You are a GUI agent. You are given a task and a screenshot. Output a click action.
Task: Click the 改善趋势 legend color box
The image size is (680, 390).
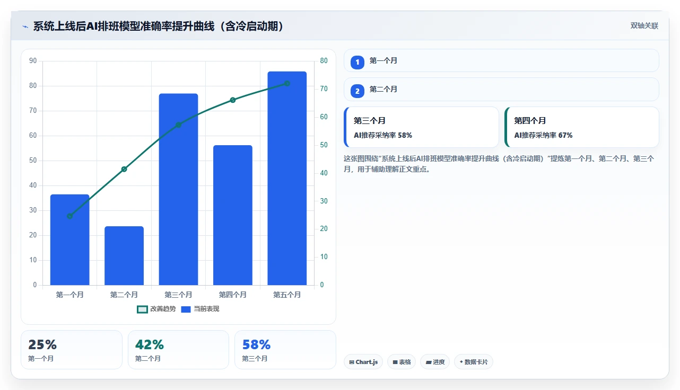[x=142, y=309]
